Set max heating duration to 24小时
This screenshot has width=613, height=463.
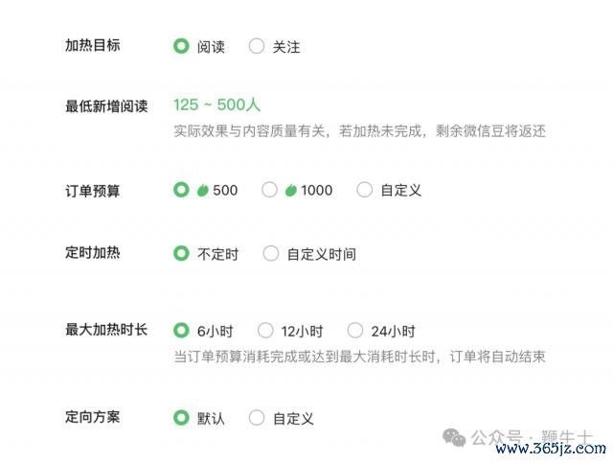(x=355, y=331)
